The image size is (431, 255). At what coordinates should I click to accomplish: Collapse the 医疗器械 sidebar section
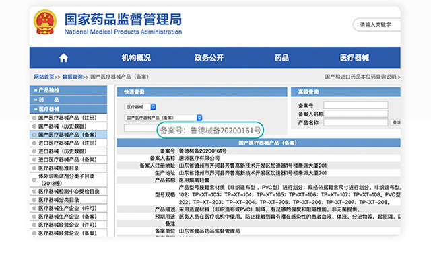(68, 109)
